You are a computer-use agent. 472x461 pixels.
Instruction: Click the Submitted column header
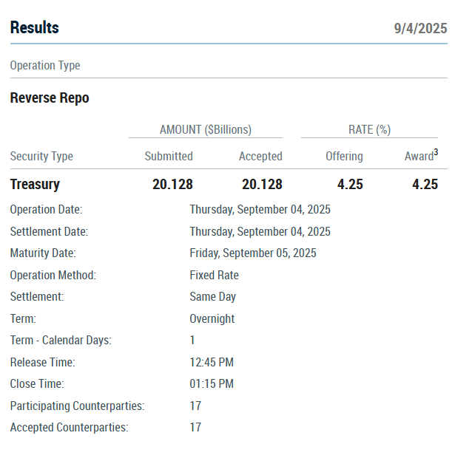click(169, 157)
